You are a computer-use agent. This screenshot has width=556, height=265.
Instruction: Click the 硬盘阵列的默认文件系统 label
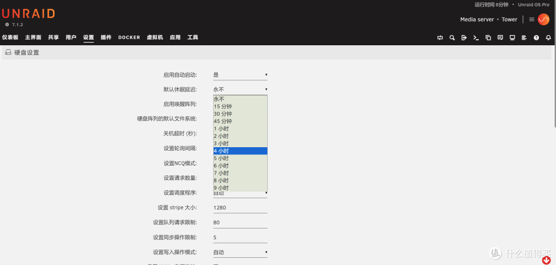pos(167,119)
